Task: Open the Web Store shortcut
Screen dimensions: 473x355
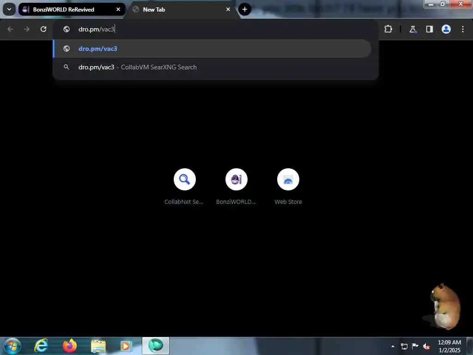Action: (288, 187)
